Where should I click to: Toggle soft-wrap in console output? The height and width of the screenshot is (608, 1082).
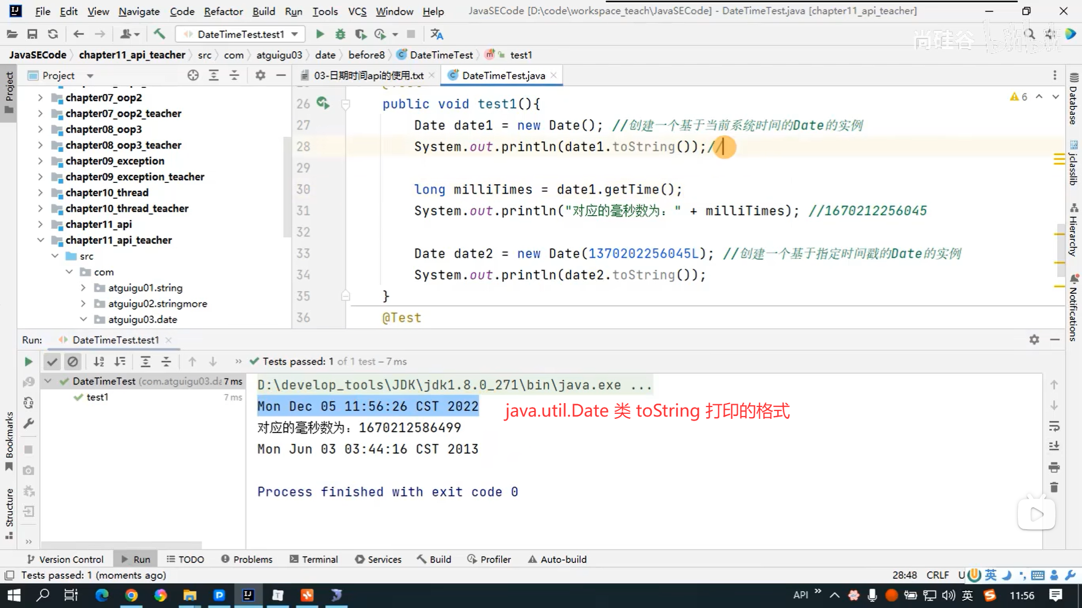(1054, 426)
